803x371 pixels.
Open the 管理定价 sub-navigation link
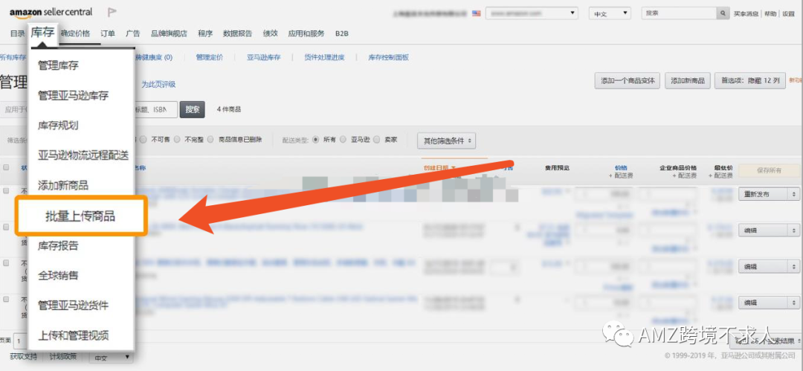(x=209, y=57)
